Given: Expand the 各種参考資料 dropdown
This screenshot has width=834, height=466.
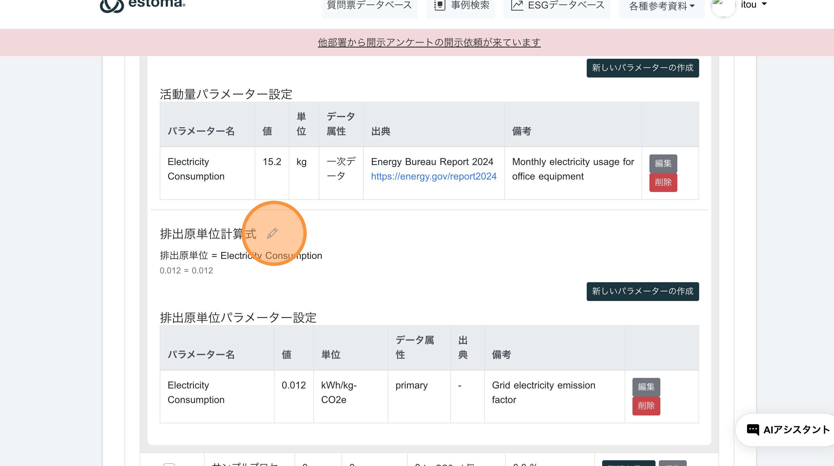Looking at the screenshot, I should coord(662,6).
